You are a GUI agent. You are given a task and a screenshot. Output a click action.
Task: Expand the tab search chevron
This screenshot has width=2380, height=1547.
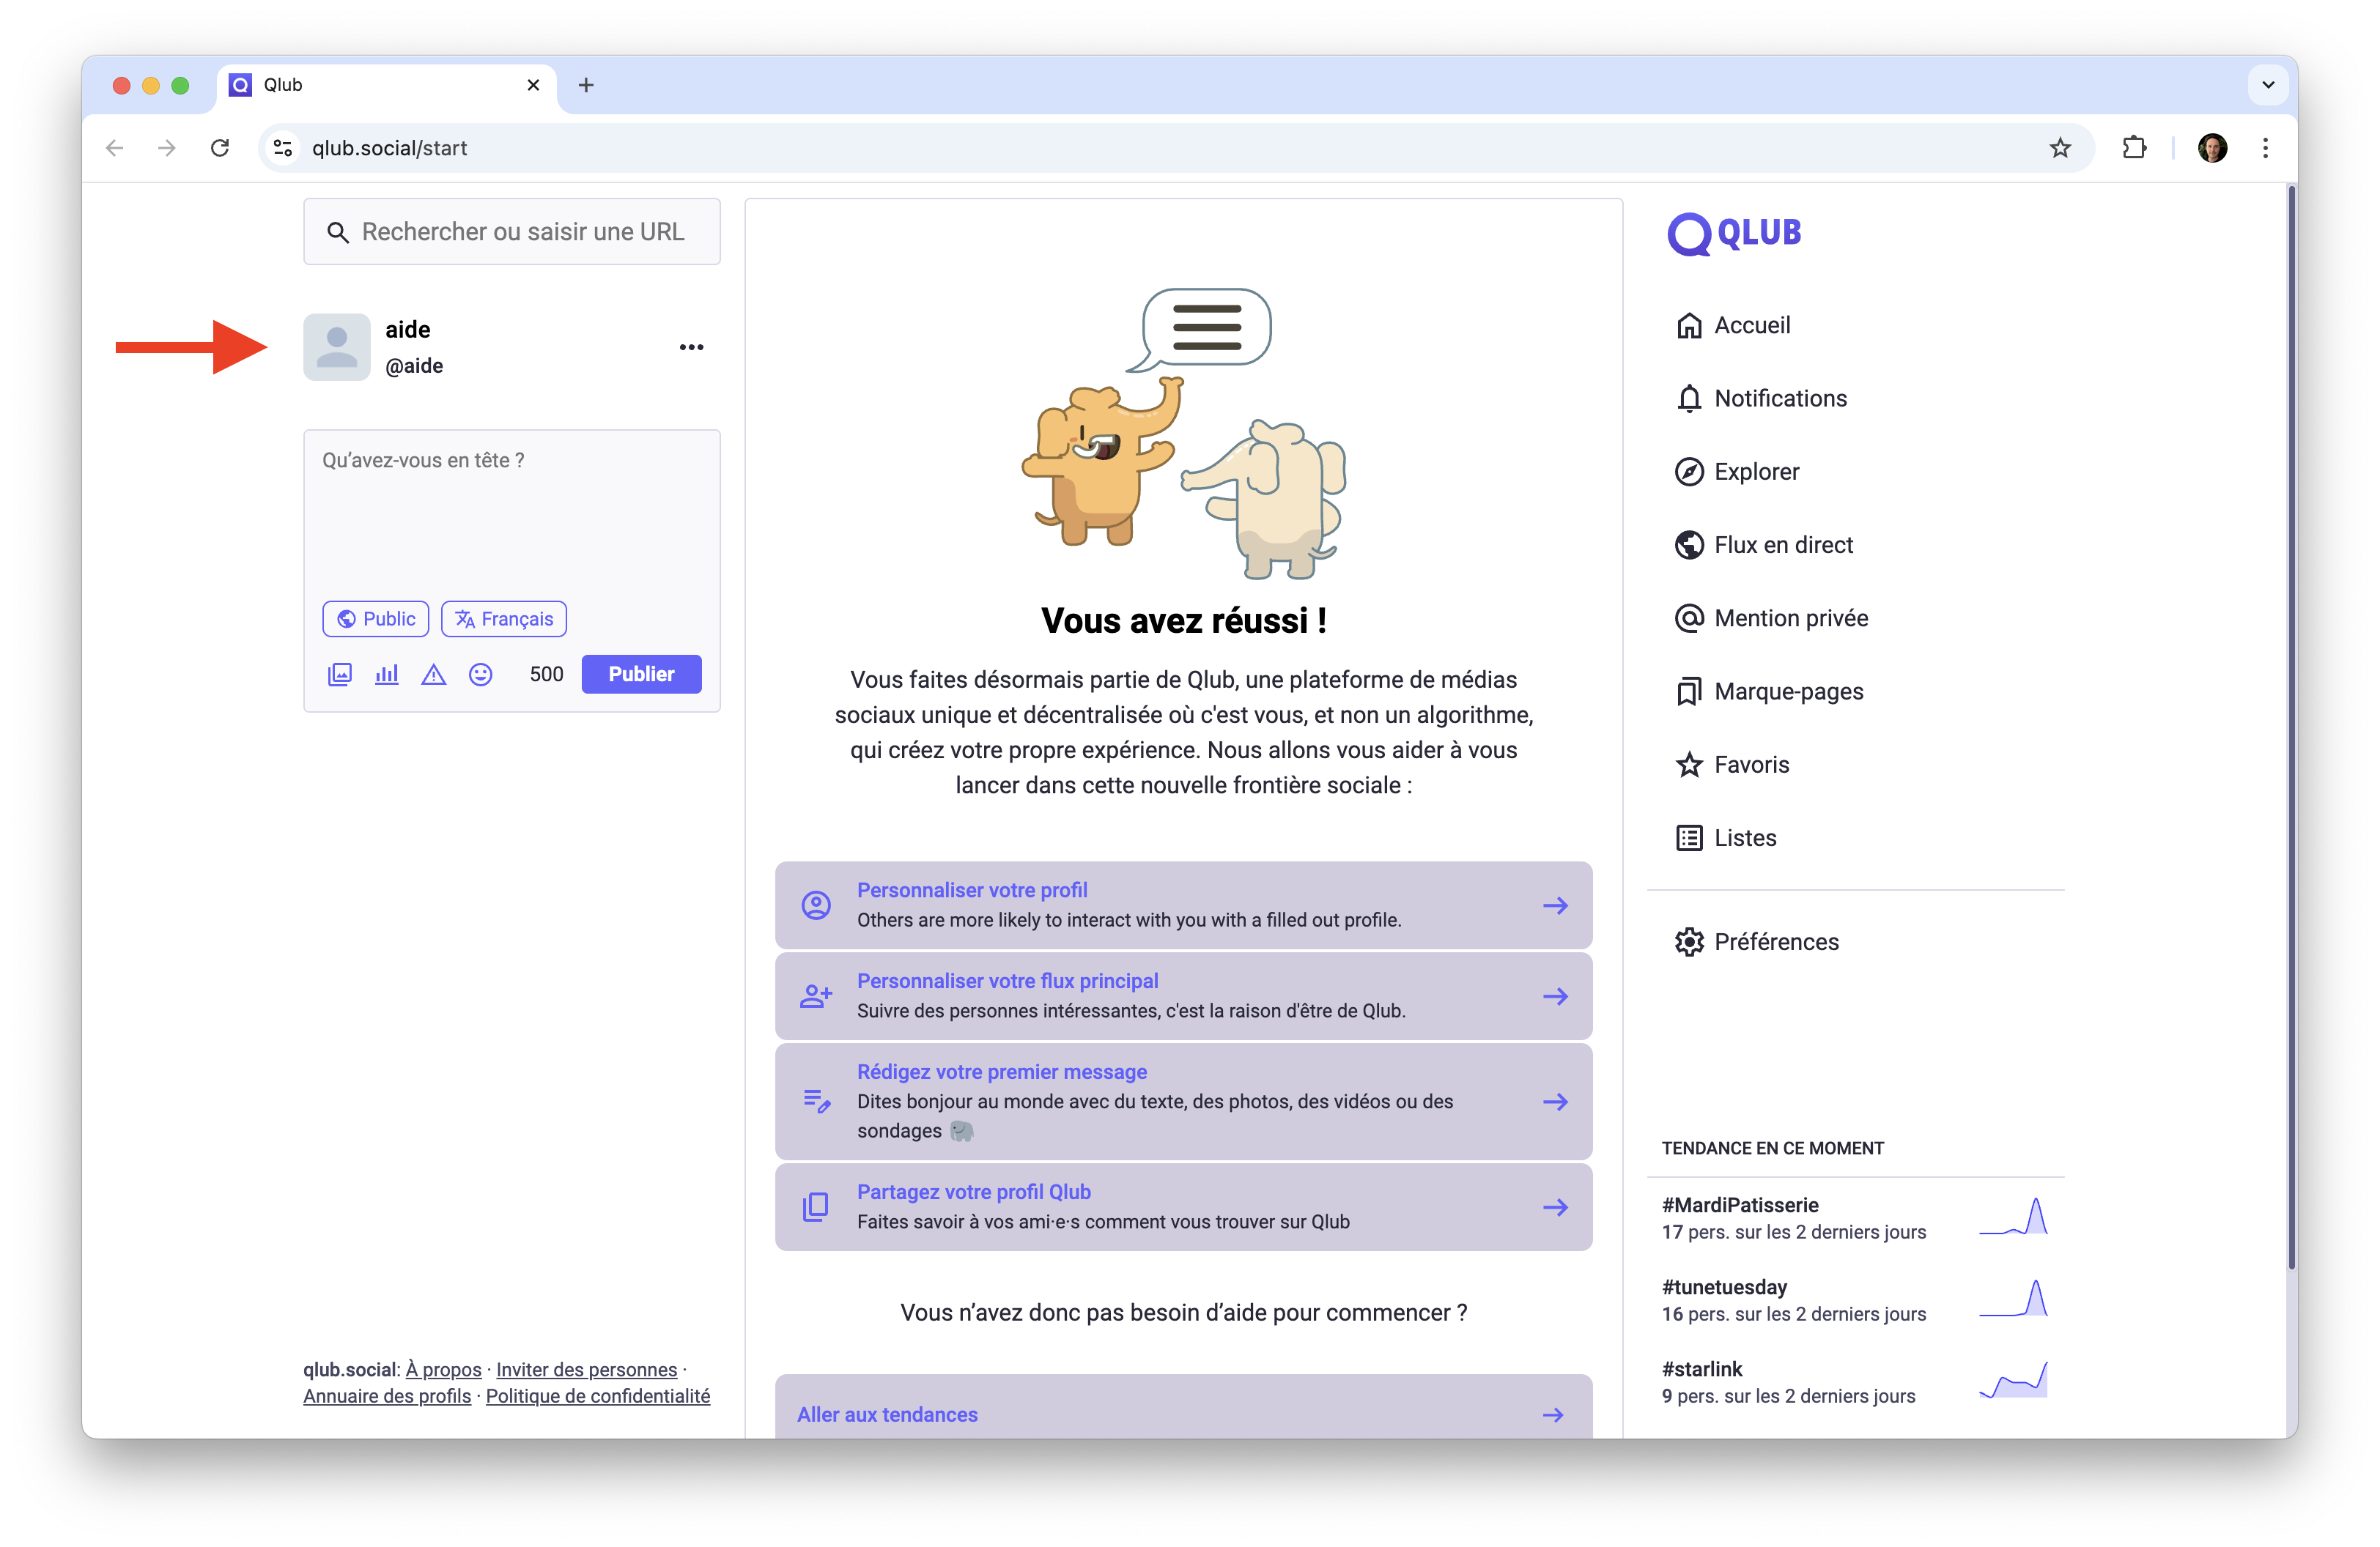tap(2268, 85)
